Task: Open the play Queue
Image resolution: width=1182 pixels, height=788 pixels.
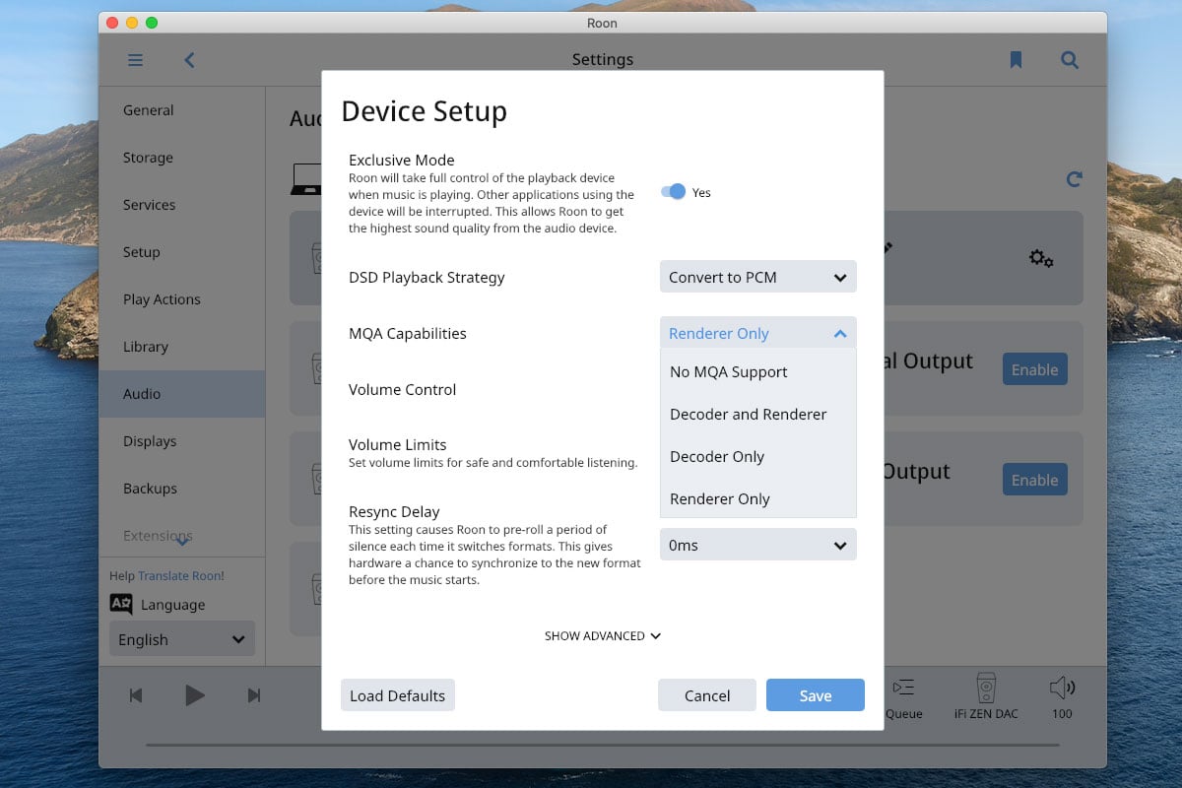Action: tap(903, 698)
